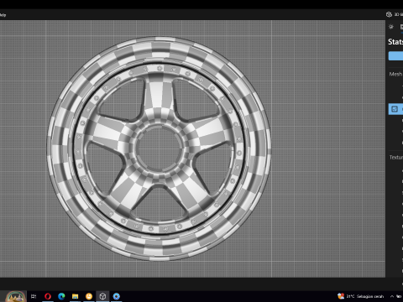Open File Explorer from taskbar
This screenshot has width=403, height=302.
(75, 296)
